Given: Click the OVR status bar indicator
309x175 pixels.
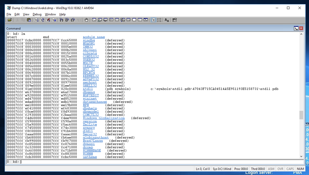Looking at the screenshot, I should pos(280,169).
